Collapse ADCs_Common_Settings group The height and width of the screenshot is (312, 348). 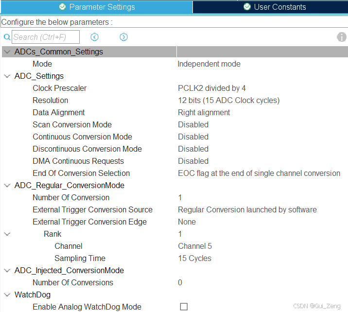pos(7,52)
